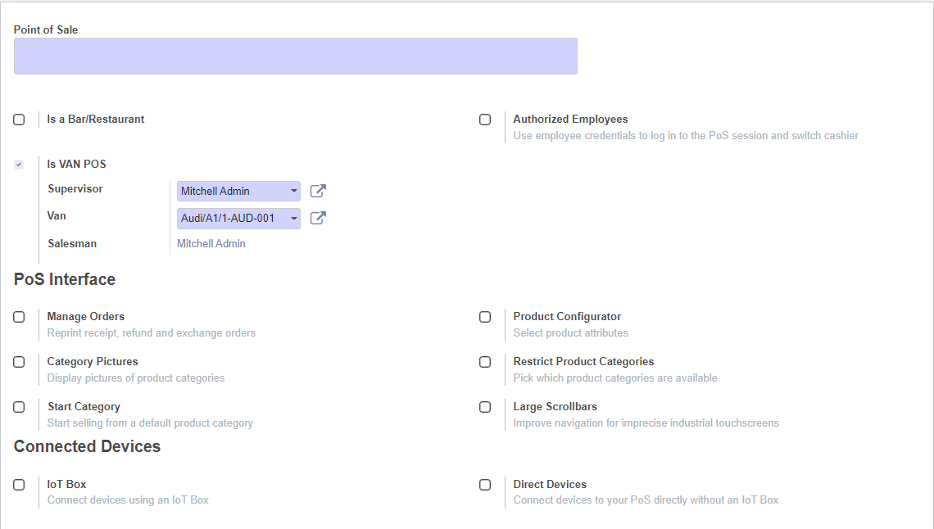Enable the Start Category checkbox
Screen dimensions: 934x529
point(19,407)
